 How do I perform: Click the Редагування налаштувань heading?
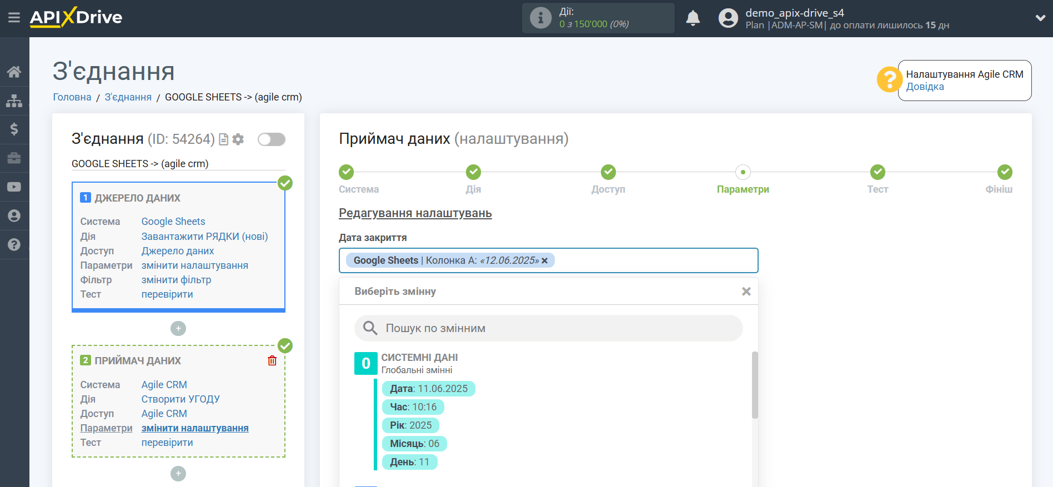[415, 213]
